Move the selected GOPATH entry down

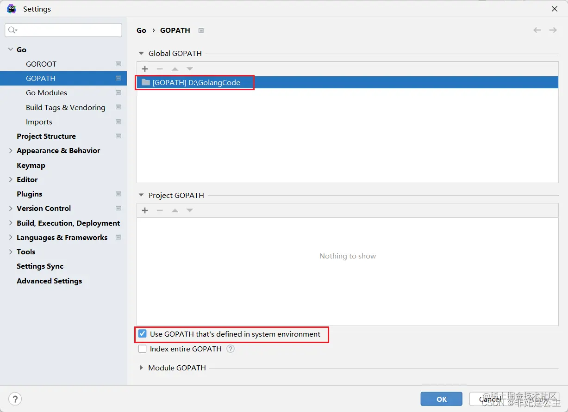click(x=189, y=68)
